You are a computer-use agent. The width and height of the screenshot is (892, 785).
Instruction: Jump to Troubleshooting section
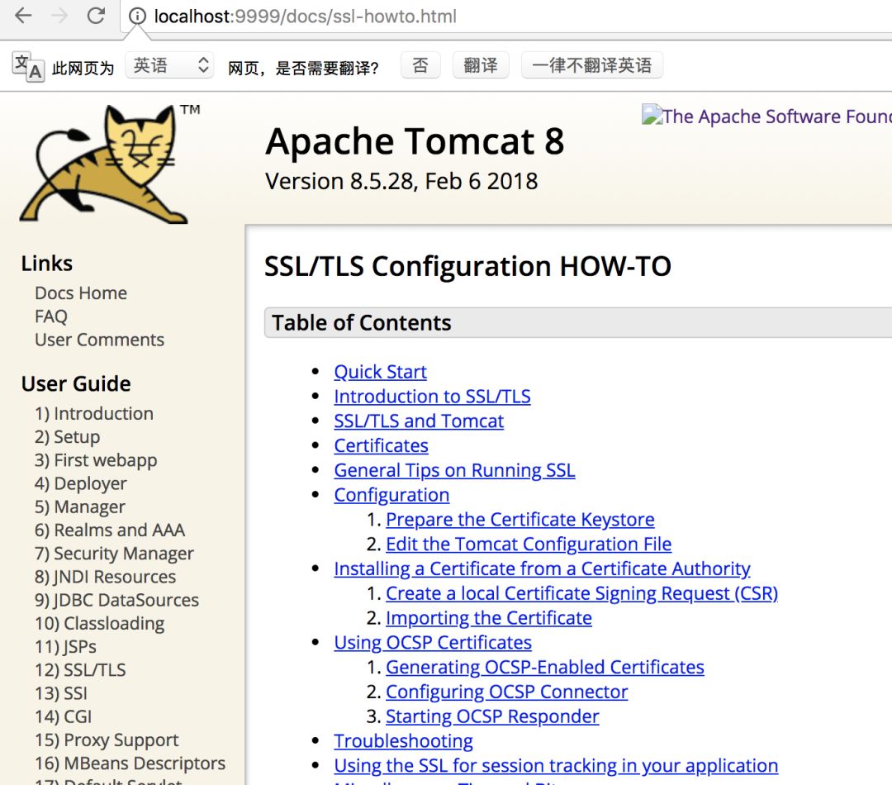403,741
